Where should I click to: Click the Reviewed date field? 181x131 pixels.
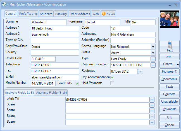[124, 71]
